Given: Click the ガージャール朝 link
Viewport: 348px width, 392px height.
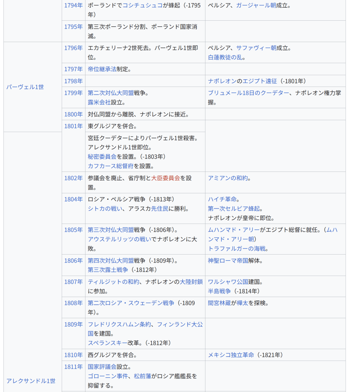Looking at the screenshot, I should 256,6.
